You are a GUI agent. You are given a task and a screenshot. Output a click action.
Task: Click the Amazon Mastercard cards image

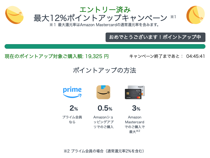click(135, 92)
